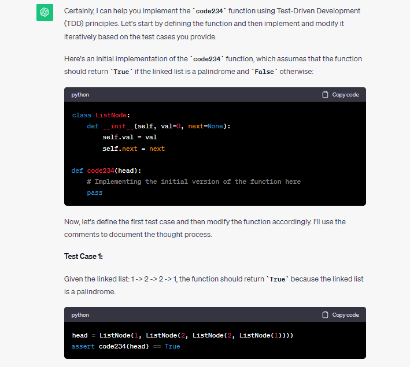
Task: Click the "def __init__" line in code
Action: tap(159, 127)
